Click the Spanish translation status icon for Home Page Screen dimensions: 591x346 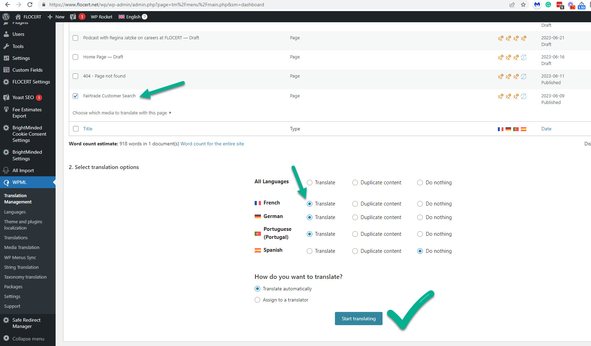tap(524, 57)
